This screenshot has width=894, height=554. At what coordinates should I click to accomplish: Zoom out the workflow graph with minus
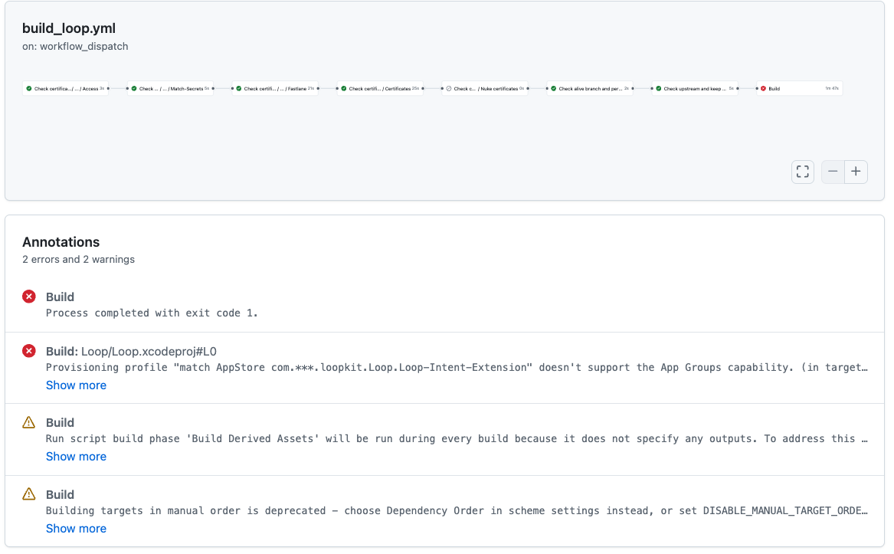click(833, 172)
